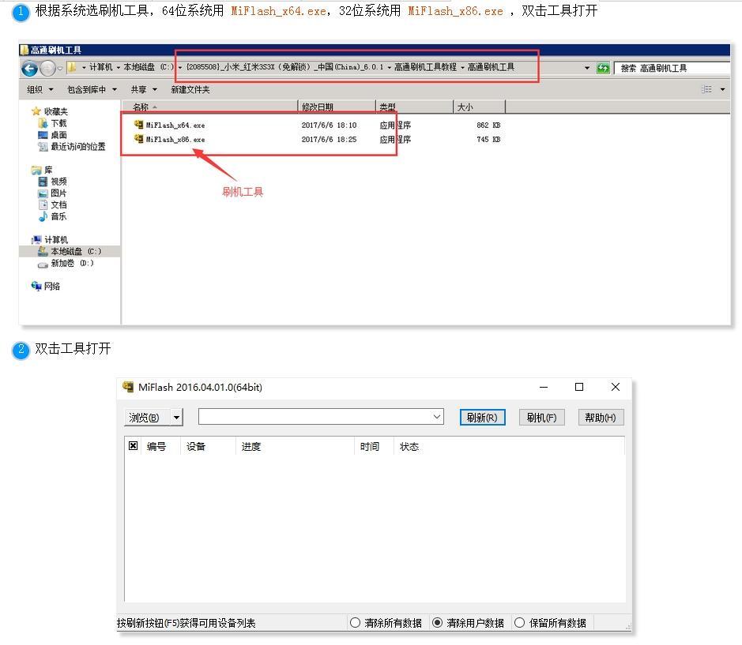
Task: Toggle the select-all checkbox in device list header
Action: (x=133, y=446)
